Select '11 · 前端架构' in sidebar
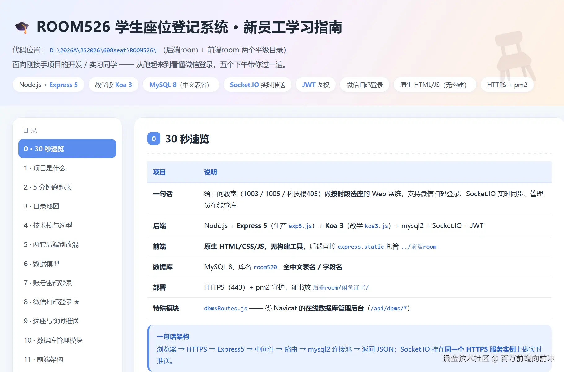Screen dimensions: 564x372 pyautogui.click(x=67, y=360)
